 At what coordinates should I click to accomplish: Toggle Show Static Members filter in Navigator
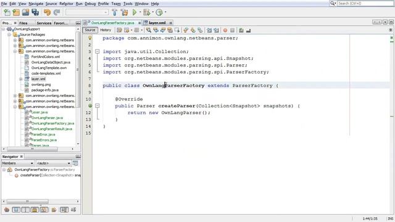point(25,210)
